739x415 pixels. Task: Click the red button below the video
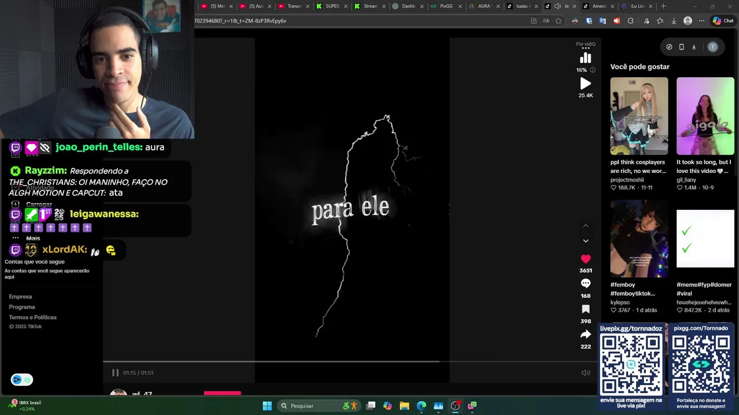point(222,393)
